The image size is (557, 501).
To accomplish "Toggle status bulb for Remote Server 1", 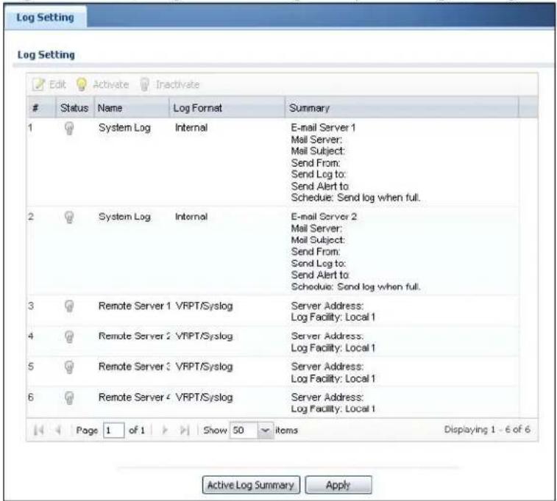I will coord(69,306).
